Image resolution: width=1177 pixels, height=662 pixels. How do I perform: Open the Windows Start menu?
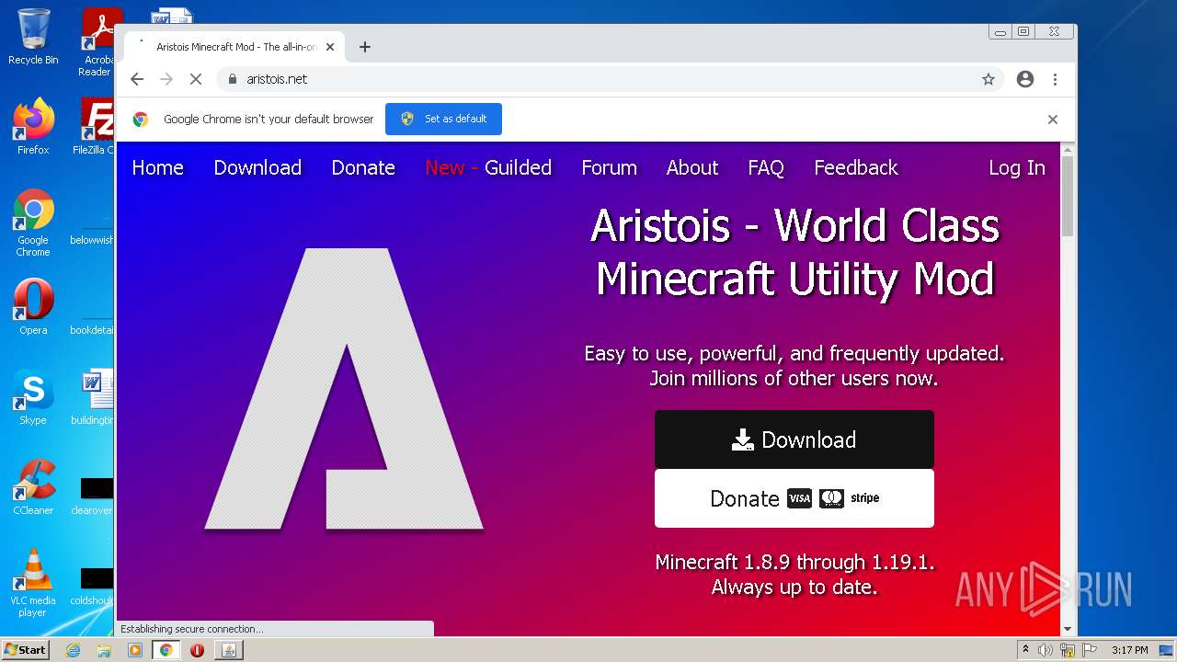tap(25, 649)
